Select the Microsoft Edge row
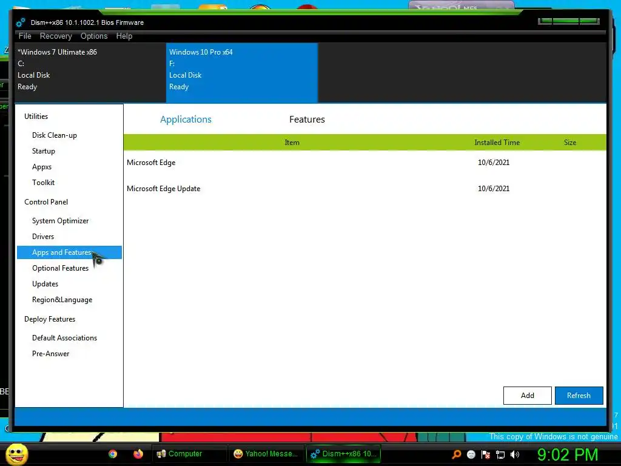 pos(364,163)
